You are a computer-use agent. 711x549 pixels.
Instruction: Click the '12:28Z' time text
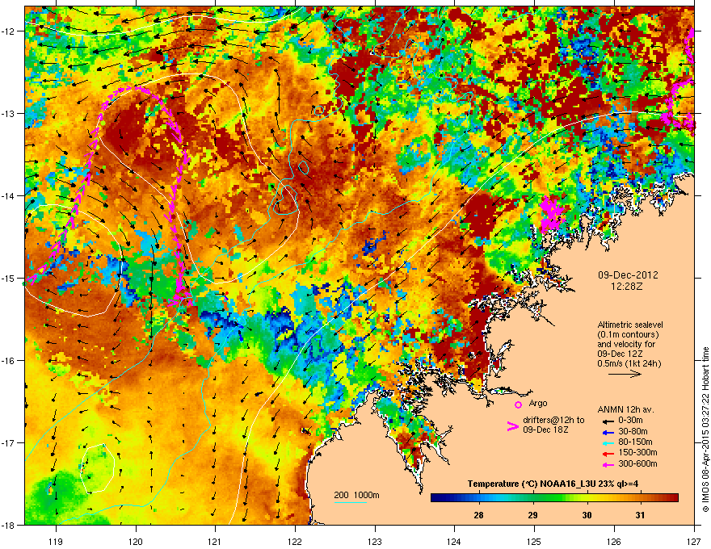pyautogui.click(x=627, y=287)
